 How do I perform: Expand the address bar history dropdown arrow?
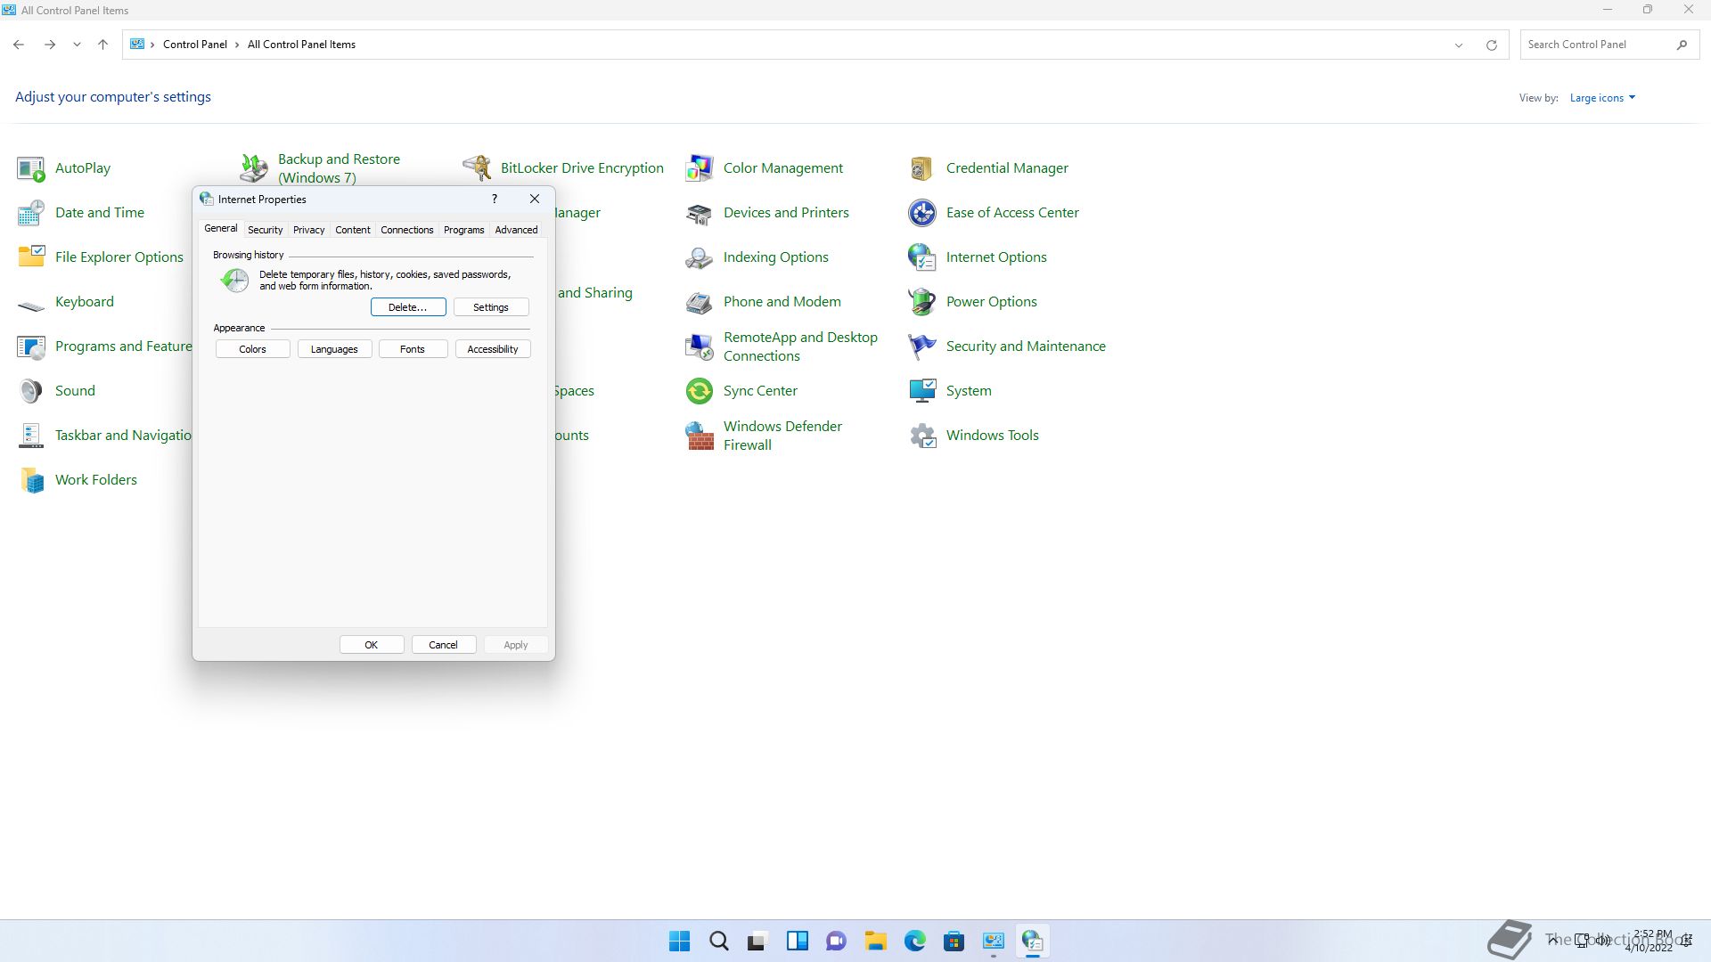click(x=1459, y=45)
